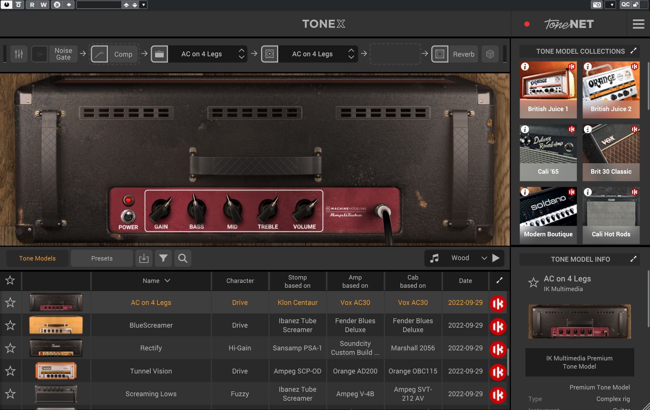The image size is (650, 410).
Task: Switch to the Presets tab
Action: tap(101, 258)
